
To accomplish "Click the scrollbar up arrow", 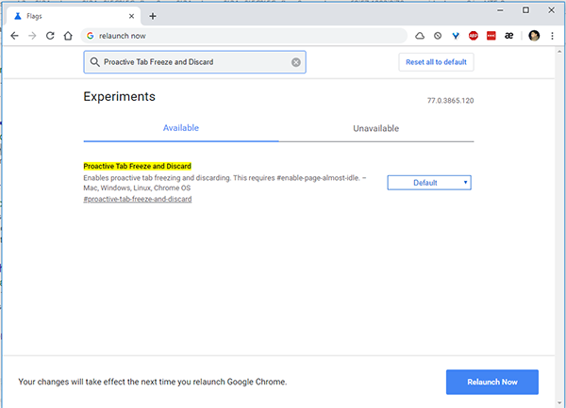I will pos(559,52).
